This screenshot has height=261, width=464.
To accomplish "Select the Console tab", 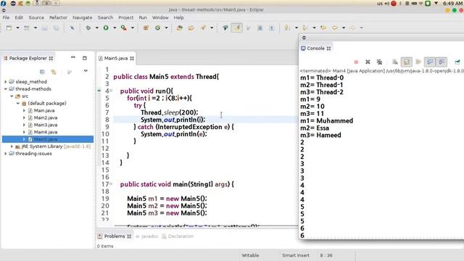I will coord(315,49).
